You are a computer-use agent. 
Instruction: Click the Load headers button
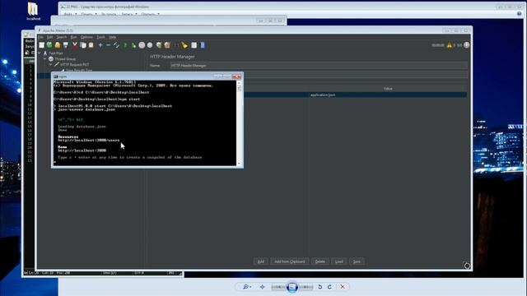pyautogui.click(x=339, y=261)
